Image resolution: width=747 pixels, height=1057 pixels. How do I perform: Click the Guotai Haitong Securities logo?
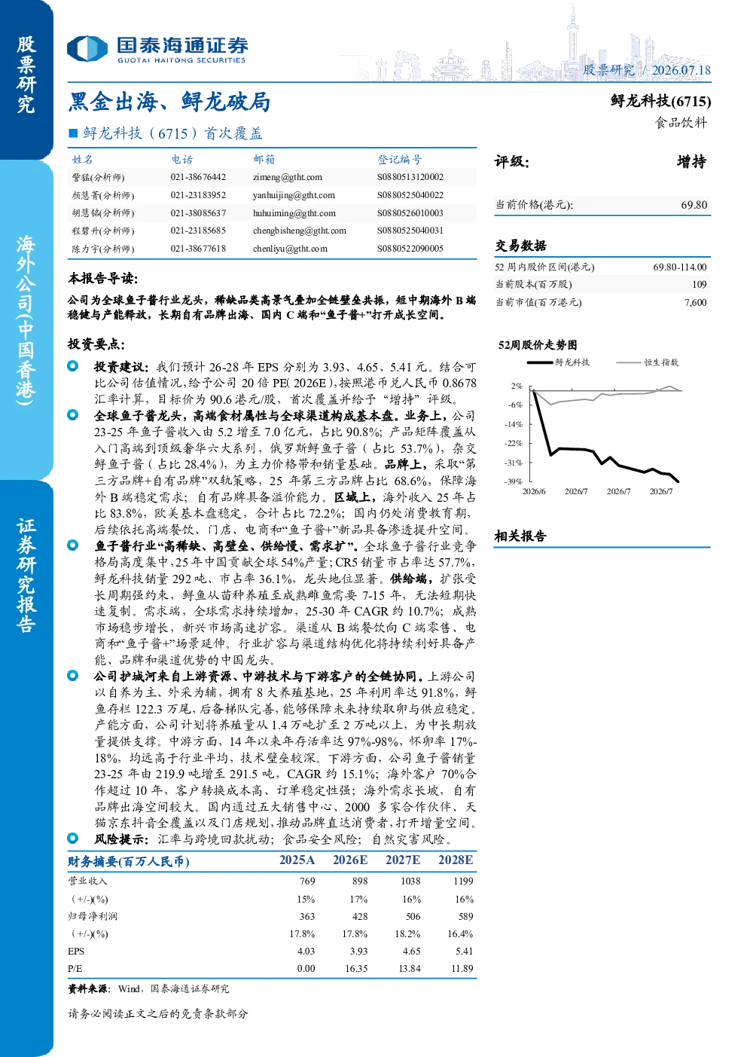(157, 49)
